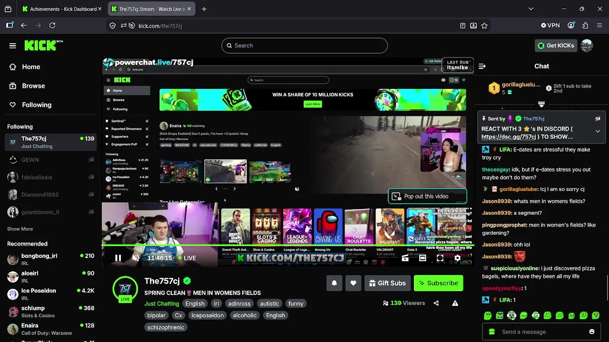Open The757cj in Following list
The width and height of the screenshot is (609, 342).
pyautogui.click(x=50, y=142)
